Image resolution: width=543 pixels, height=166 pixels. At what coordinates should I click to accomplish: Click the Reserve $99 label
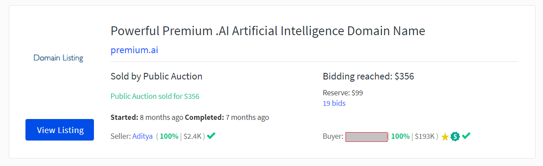343,93
